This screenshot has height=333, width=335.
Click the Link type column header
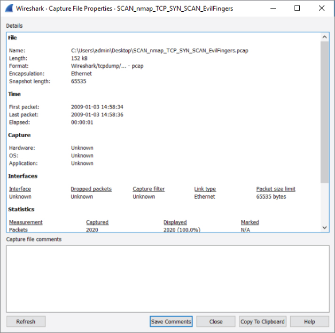[205, 189]
